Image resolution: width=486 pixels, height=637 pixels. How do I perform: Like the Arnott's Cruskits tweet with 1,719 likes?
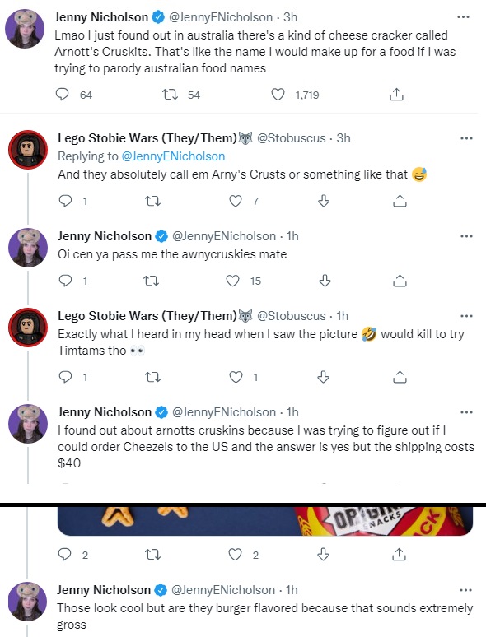(278, 95)
